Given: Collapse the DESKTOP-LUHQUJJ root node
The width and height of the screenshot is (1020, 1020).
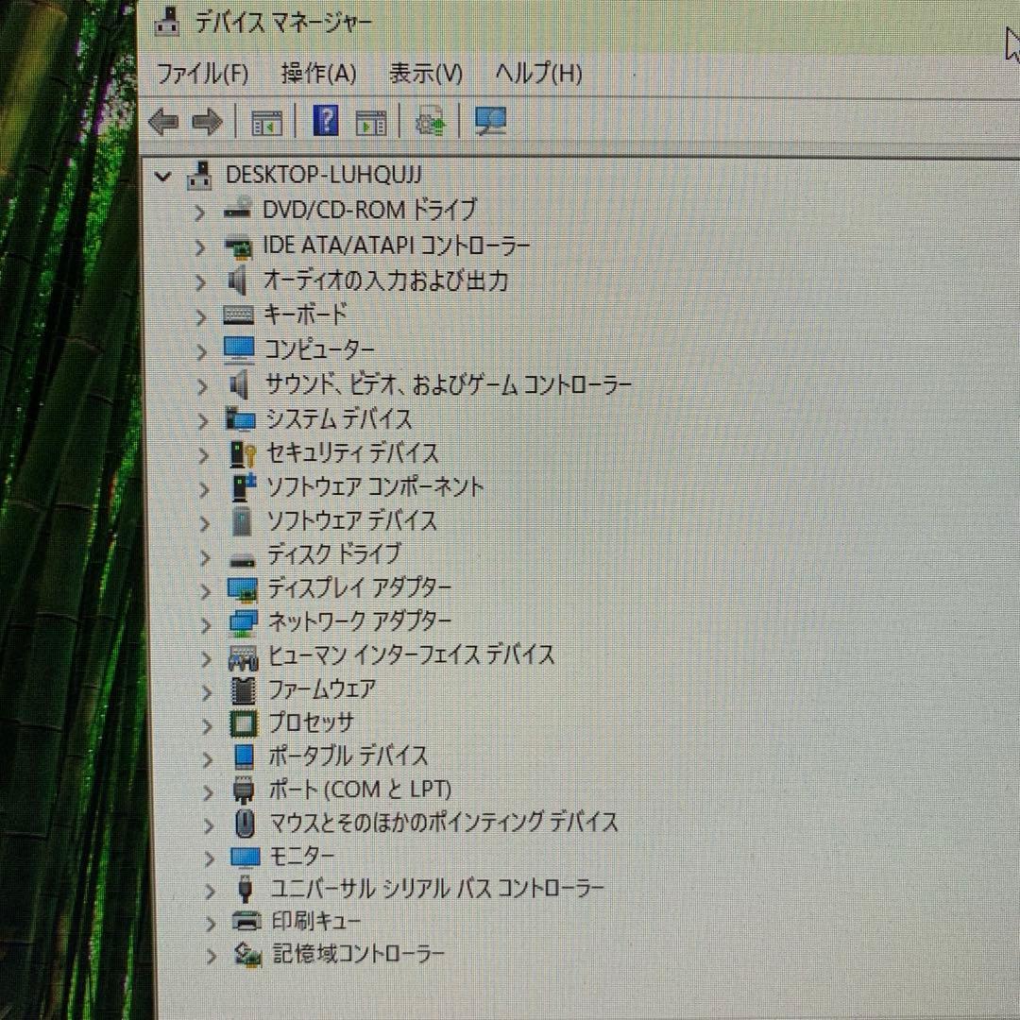Looking at the screenshot, I should coord(163,176).
